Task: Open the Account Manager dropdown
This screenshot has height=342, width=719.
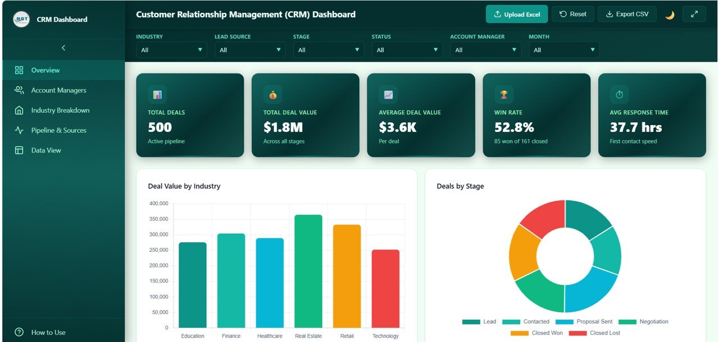Action: click(x=485, y=49)
